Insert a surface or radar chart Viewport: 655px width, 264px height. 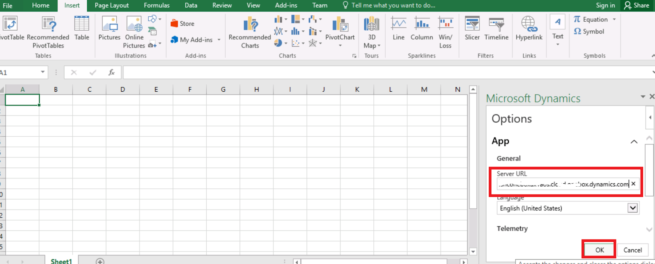tap(313, 43)
